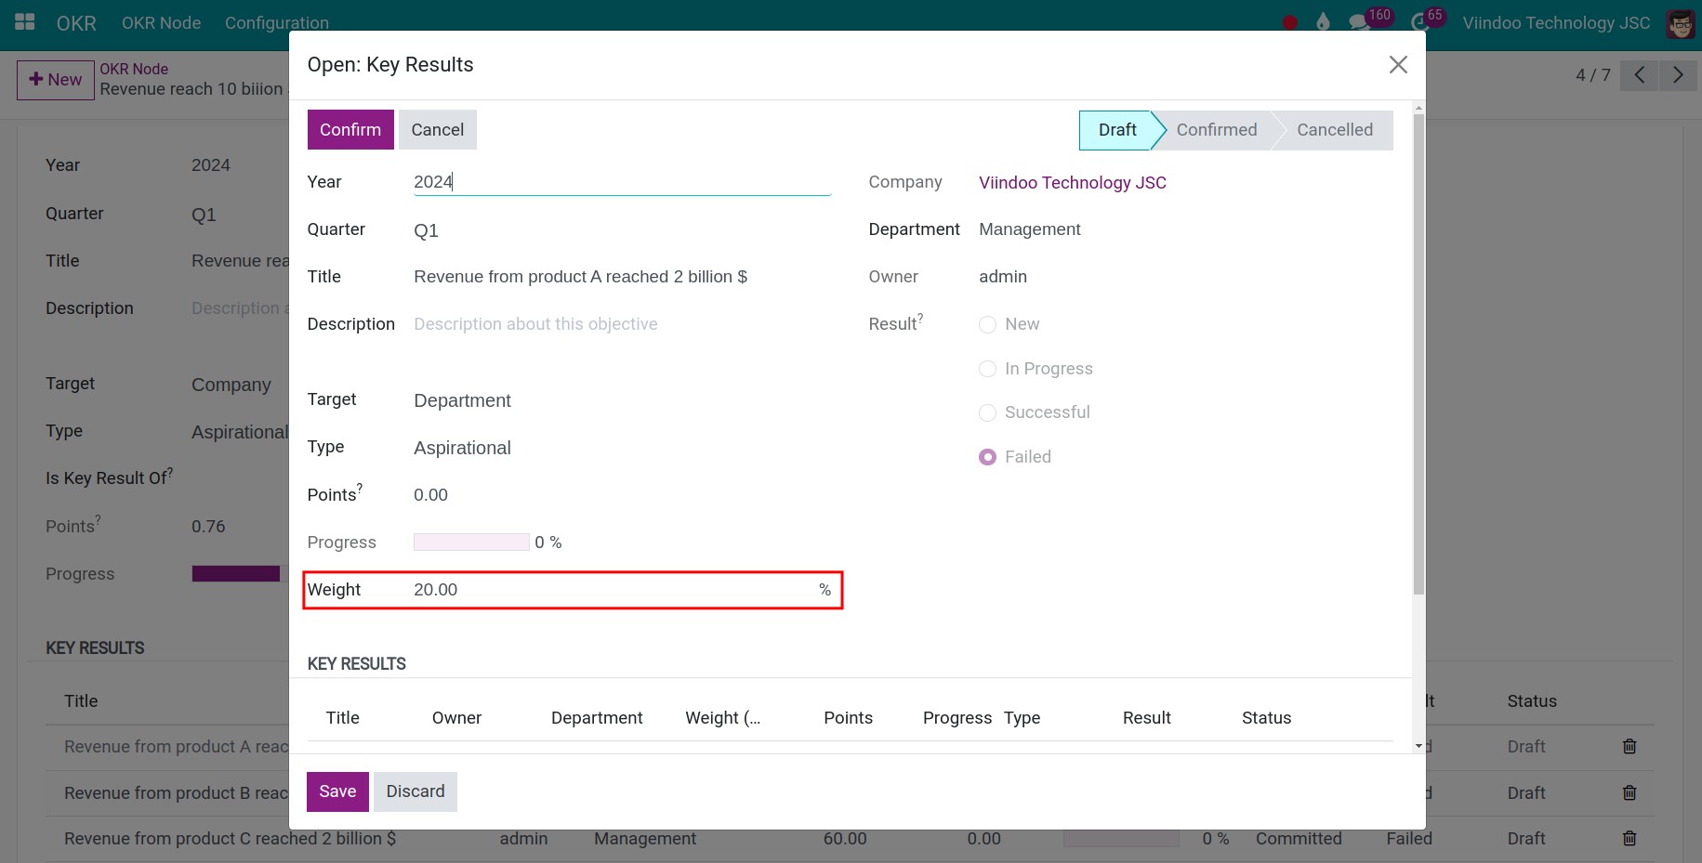Click the Description input field
The height and width of the screenshot is (863, 1702).
tap(535, 323)
